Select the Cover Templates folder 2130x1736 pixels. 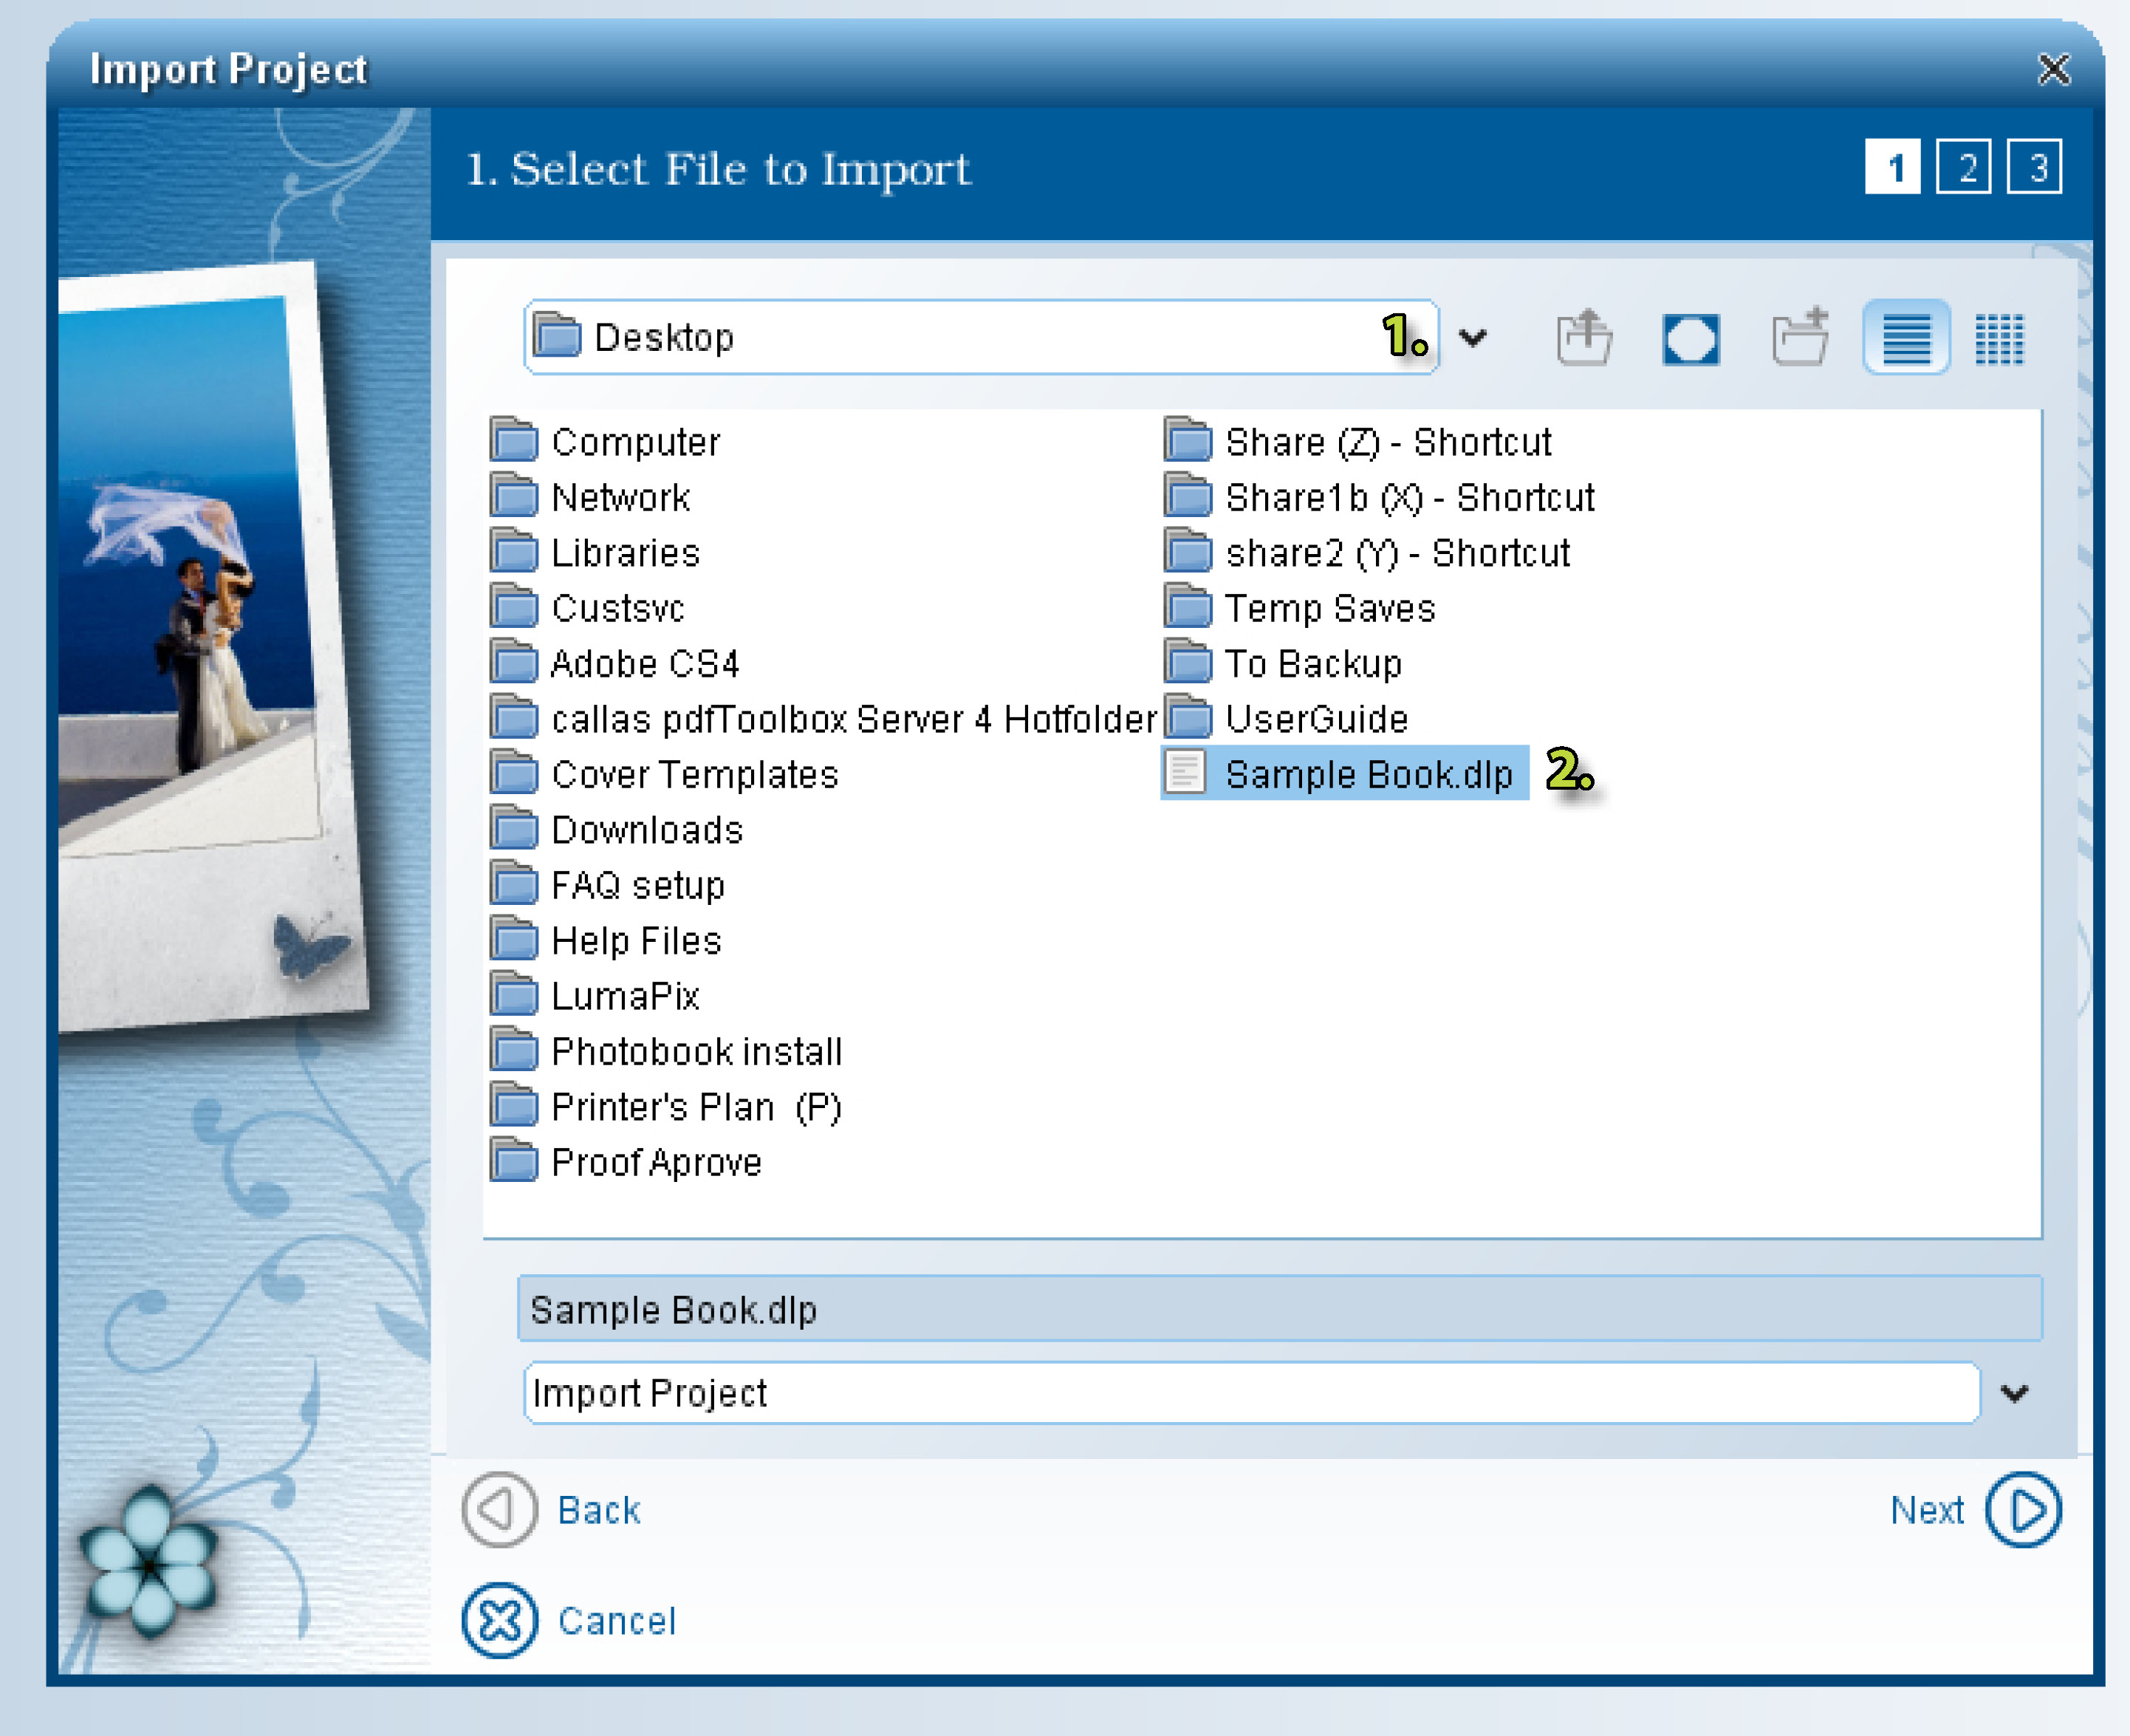point(665,774)
